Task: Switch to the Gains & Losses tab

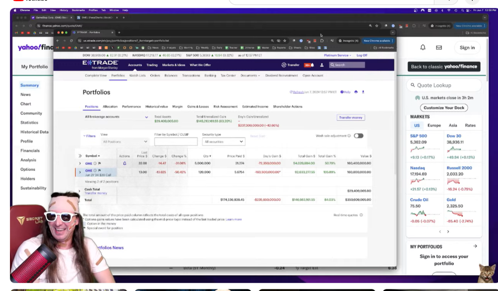Action: pyautogui.click(x=198, y=107)
